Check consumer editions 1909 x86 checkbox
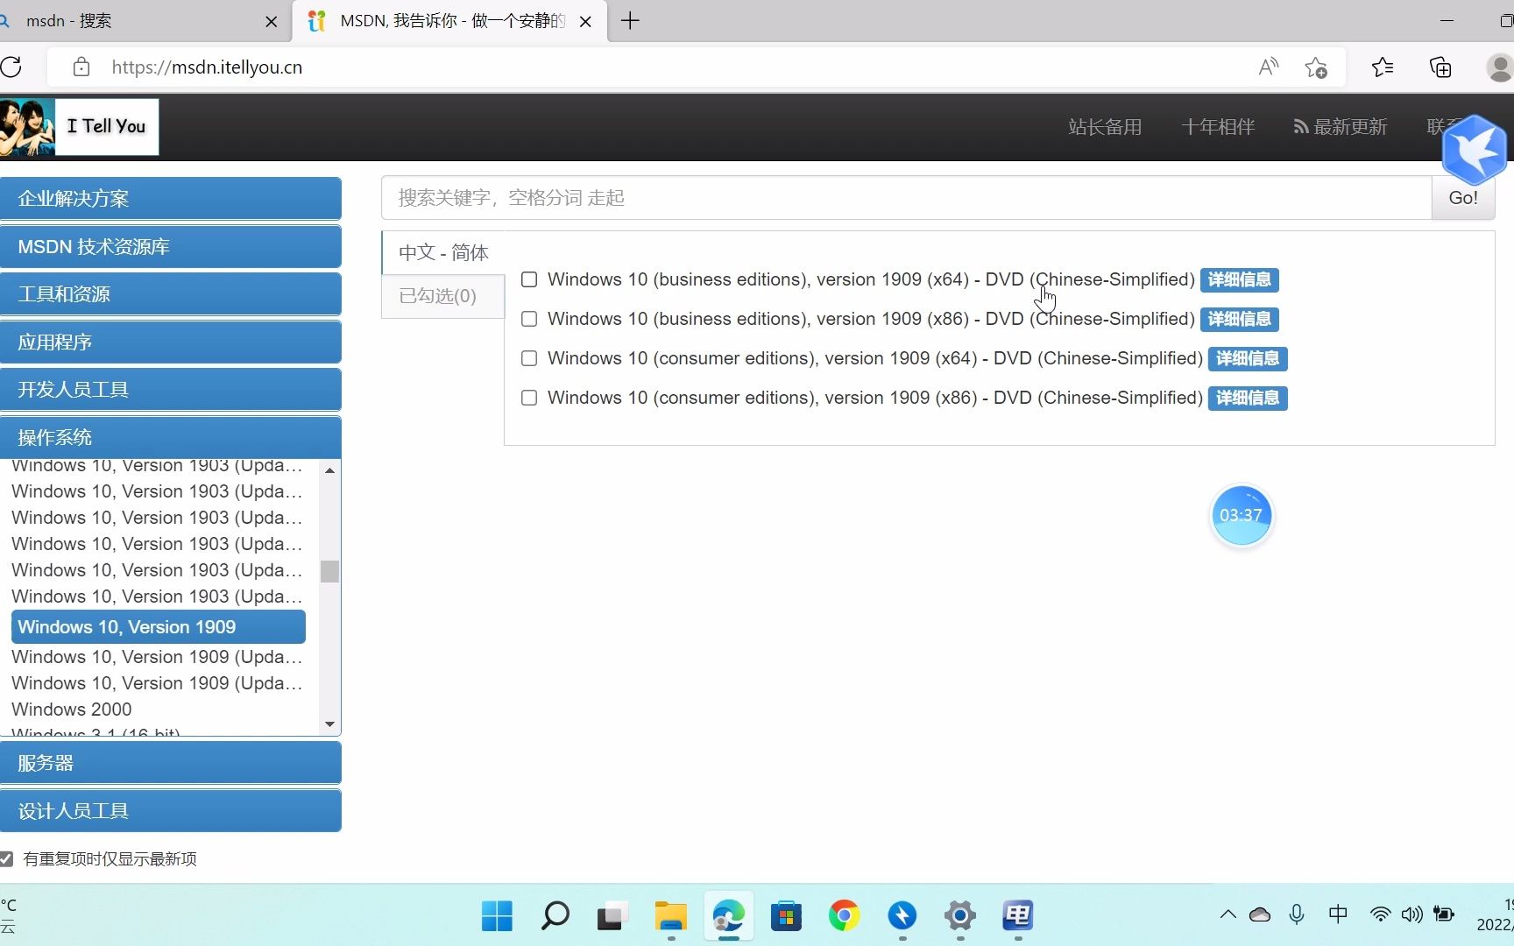The image size is (1514, 946). point(529,398)
